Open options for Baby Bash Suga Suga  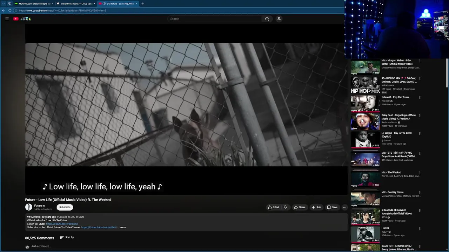tap(420, 115)
